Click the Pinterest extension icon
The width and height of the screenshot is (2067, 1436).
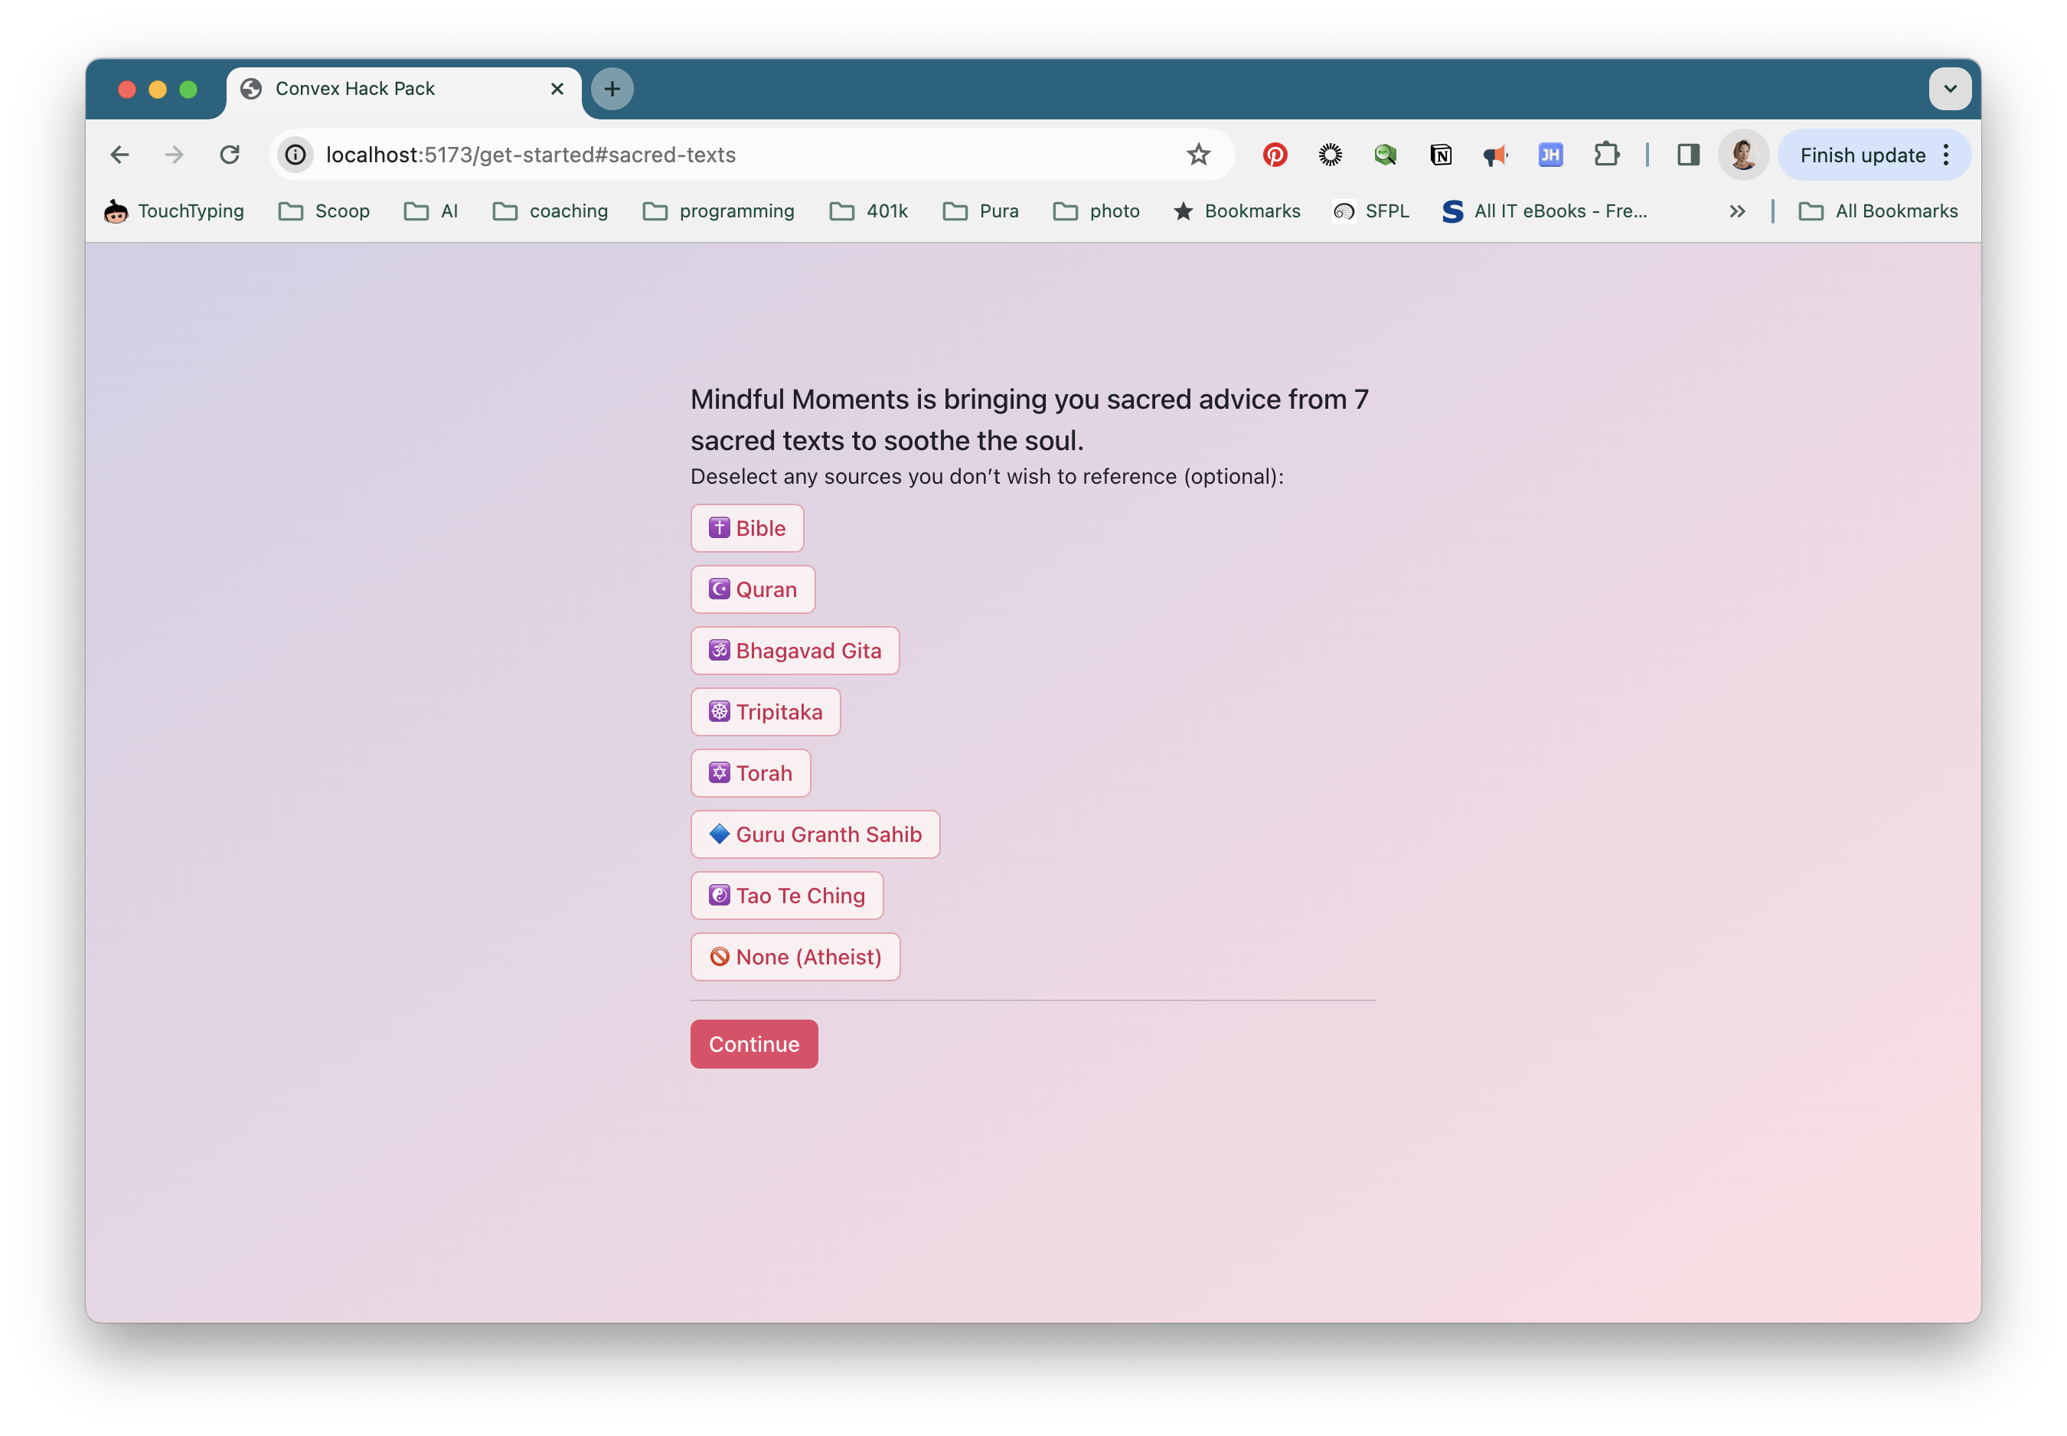1274,155
